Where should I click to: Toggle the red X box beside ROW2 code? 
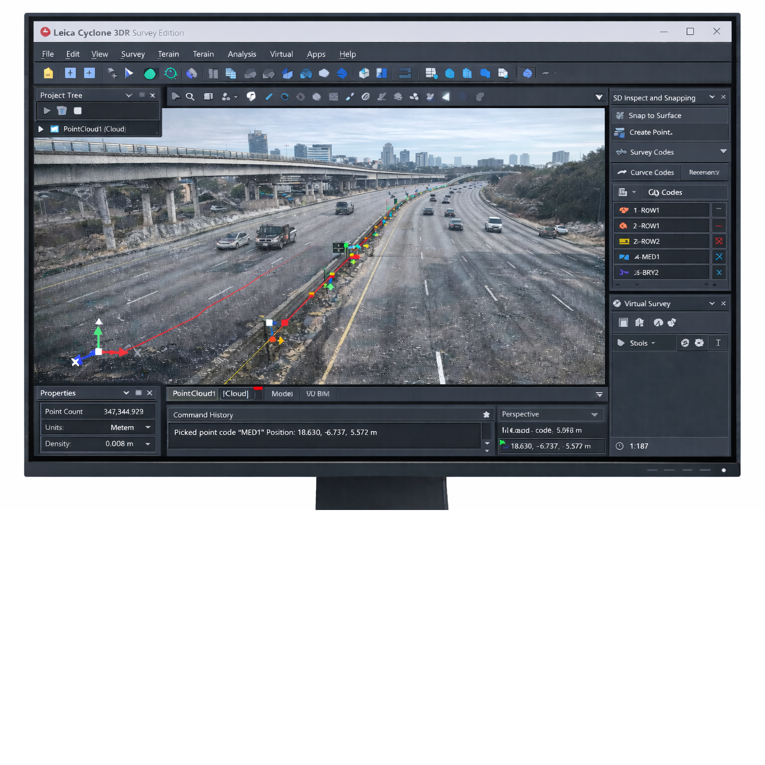[x=719, y=241]
